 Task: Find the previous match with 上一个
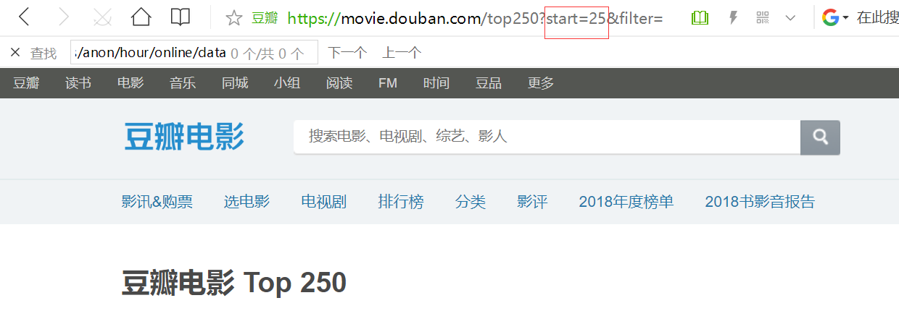(x=402, y=53)
